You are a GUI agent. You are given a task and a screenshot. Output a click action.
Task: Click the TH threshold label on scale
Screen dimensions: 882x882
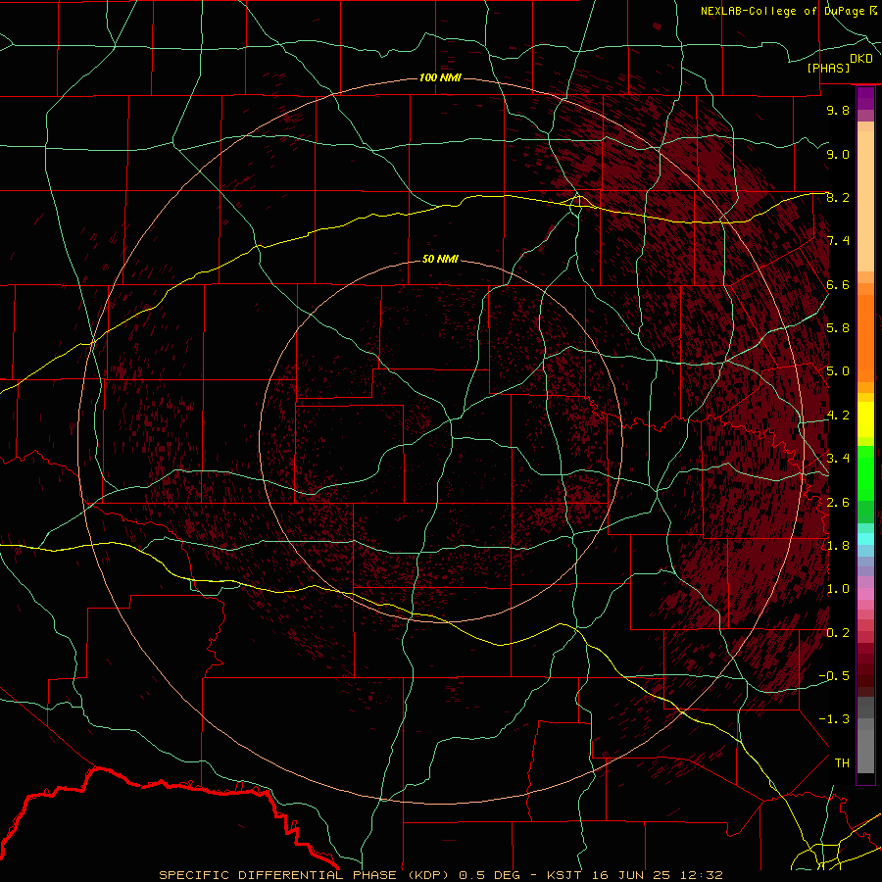[842, 762]
